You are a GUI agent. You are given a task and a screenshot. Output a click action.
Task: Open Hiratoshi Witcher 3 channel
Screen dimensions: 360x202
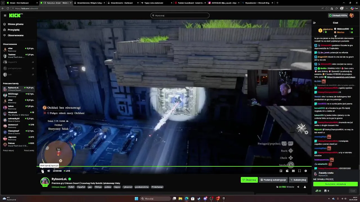tap(18, 113)
